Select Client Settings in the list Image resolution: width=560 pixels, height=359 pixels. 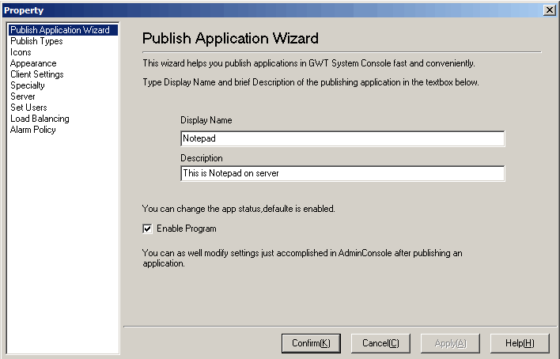36,74
